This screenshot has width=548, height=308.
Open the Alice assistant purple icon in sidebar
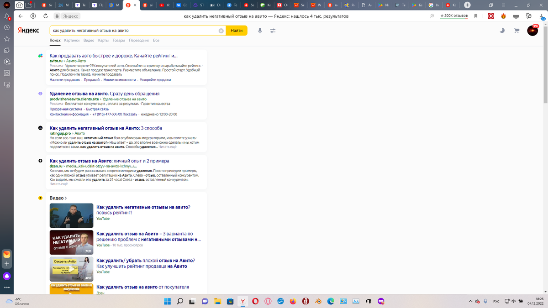point(7,276)
